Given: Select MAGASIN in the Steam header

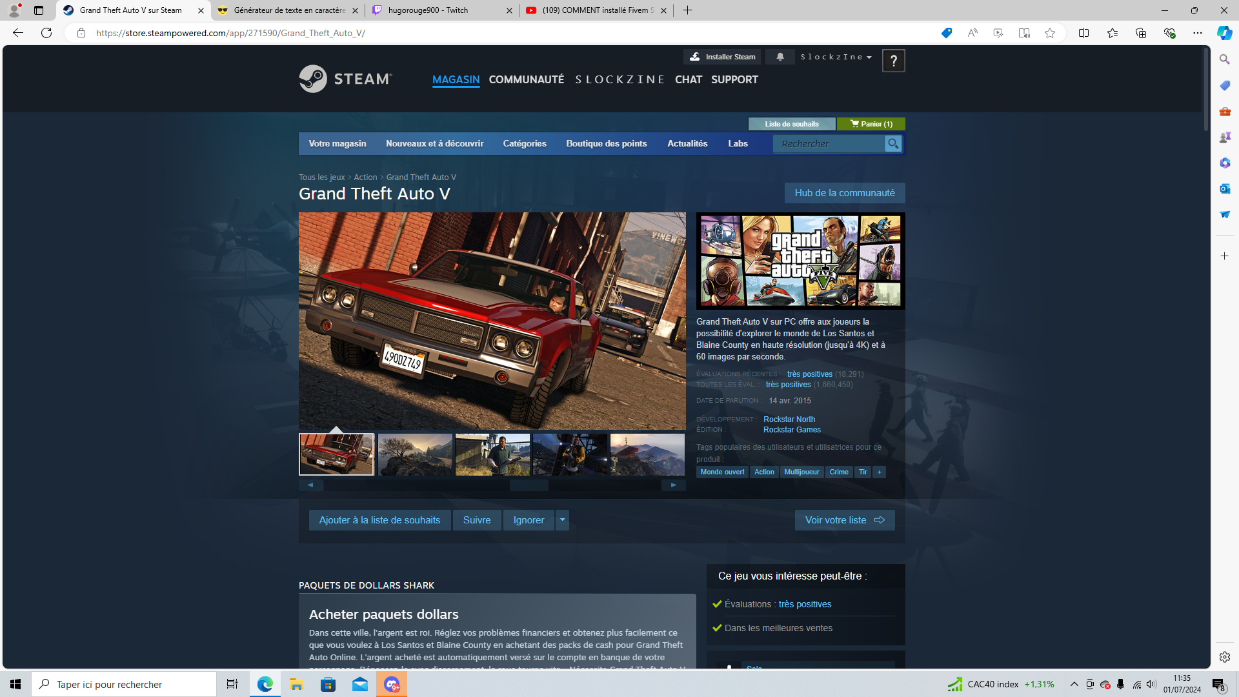Looking at the screenshot, I should (x=456, y=79).
